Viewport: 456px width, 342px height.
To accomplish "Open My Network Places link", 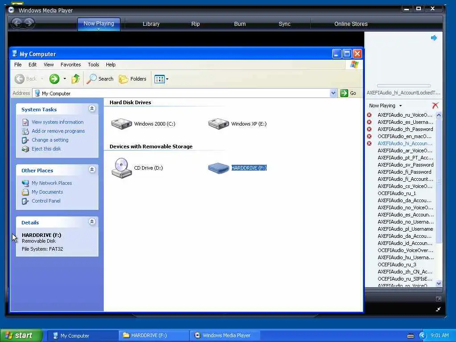I will (x=52, y=183).
